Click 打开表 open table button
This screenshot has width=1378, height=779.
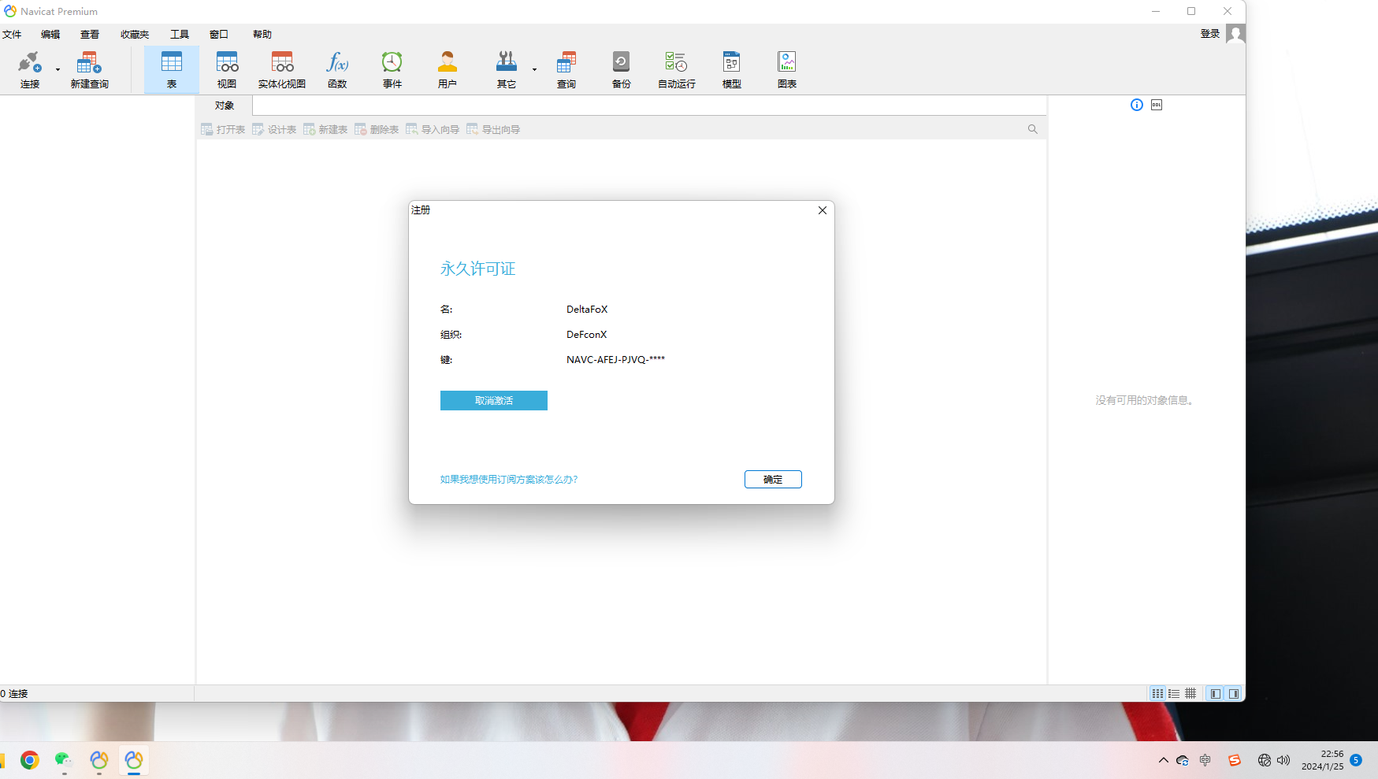pyautogui.click(x=223, y=129)
